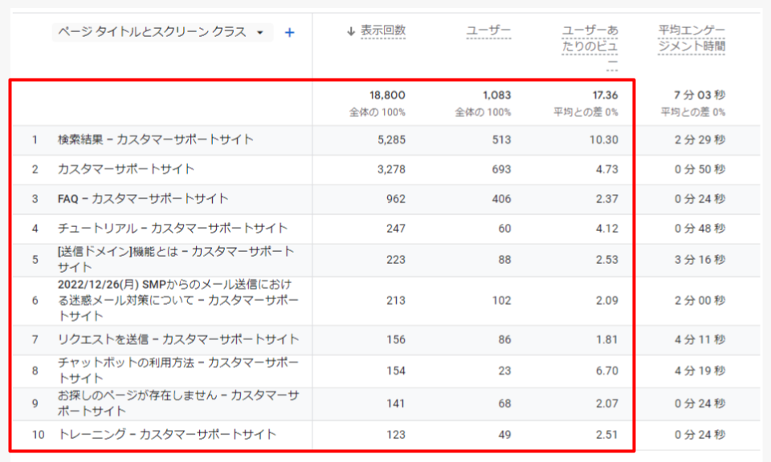Click the sort arrow next to 表示回数

[351, 31]
